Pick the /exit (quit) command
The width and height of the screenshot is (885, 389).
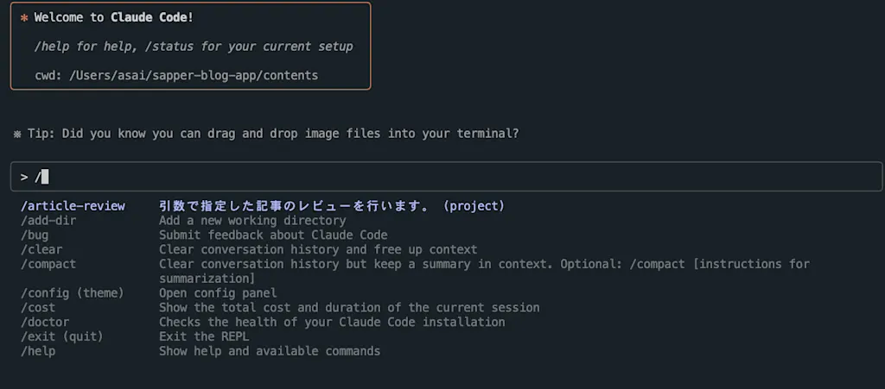coord(62,336)
